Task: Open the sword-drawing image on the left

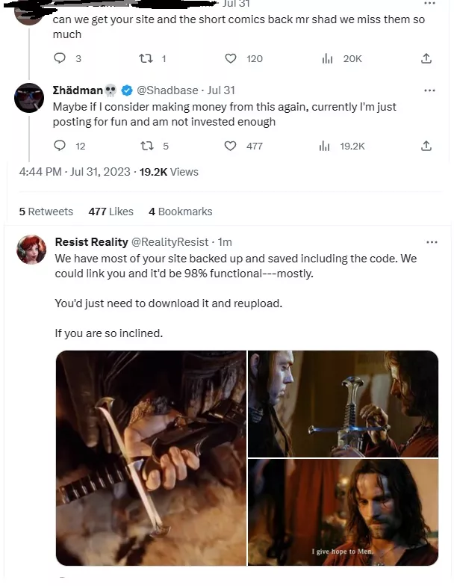Action: [x=151, y=457]
